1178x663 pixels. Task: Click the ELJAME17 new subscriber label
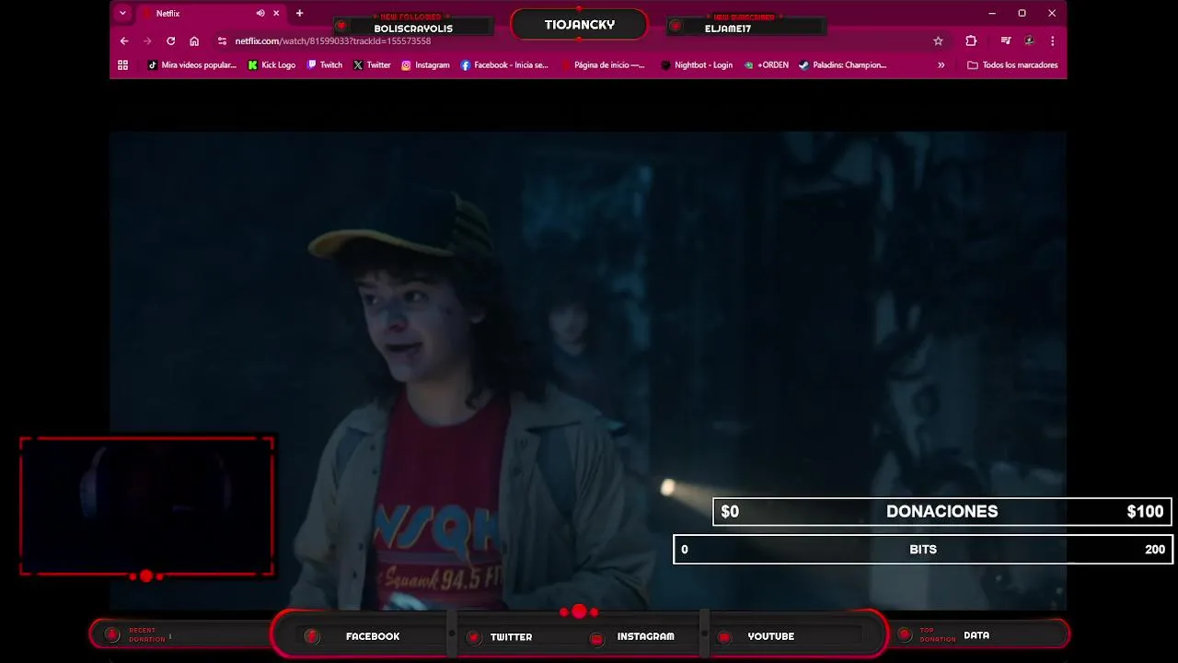point(728,29)
